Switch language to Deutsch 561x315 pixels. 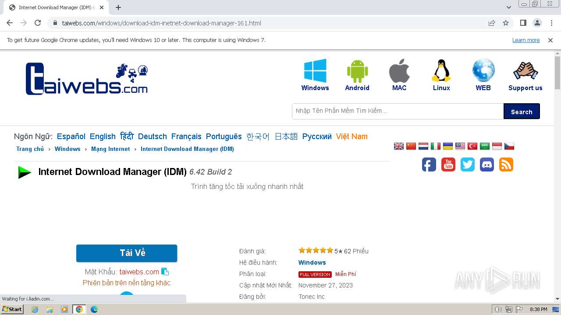pyautogui.click(x=153, y=136)
